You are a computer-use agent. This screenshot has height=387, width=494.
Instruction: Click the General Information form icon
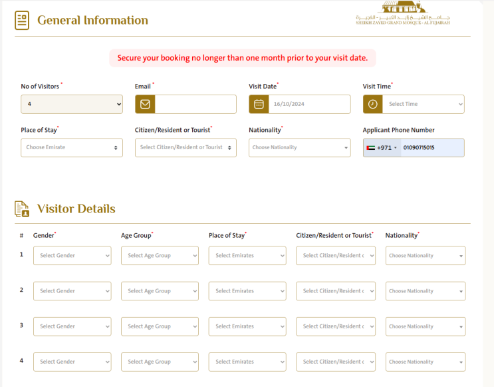click(x=22, y=21)
